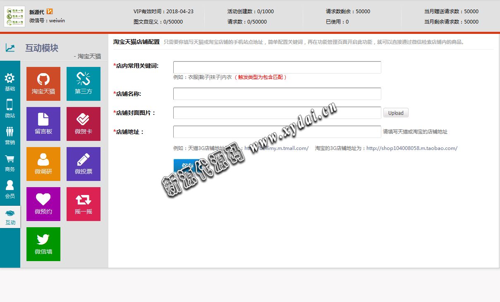Click the red 触发类型为包含匹配 hint

point(261,77)
